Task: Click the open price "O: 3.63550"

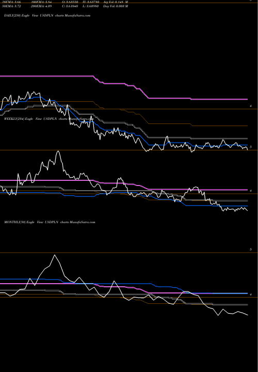Action: [x=70, y=2]
